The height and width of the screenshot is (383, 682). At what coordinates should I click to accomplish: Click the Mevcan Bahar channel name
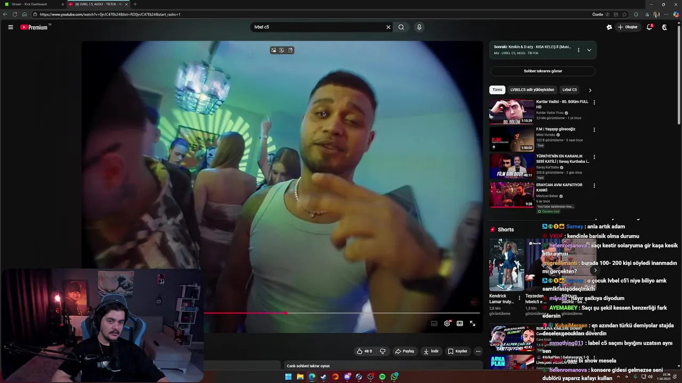(x=547, y=196)
